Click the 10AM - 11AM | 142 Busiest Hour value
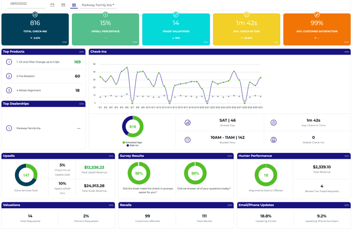This screenshot has width=353, height=247. (227, 137)
